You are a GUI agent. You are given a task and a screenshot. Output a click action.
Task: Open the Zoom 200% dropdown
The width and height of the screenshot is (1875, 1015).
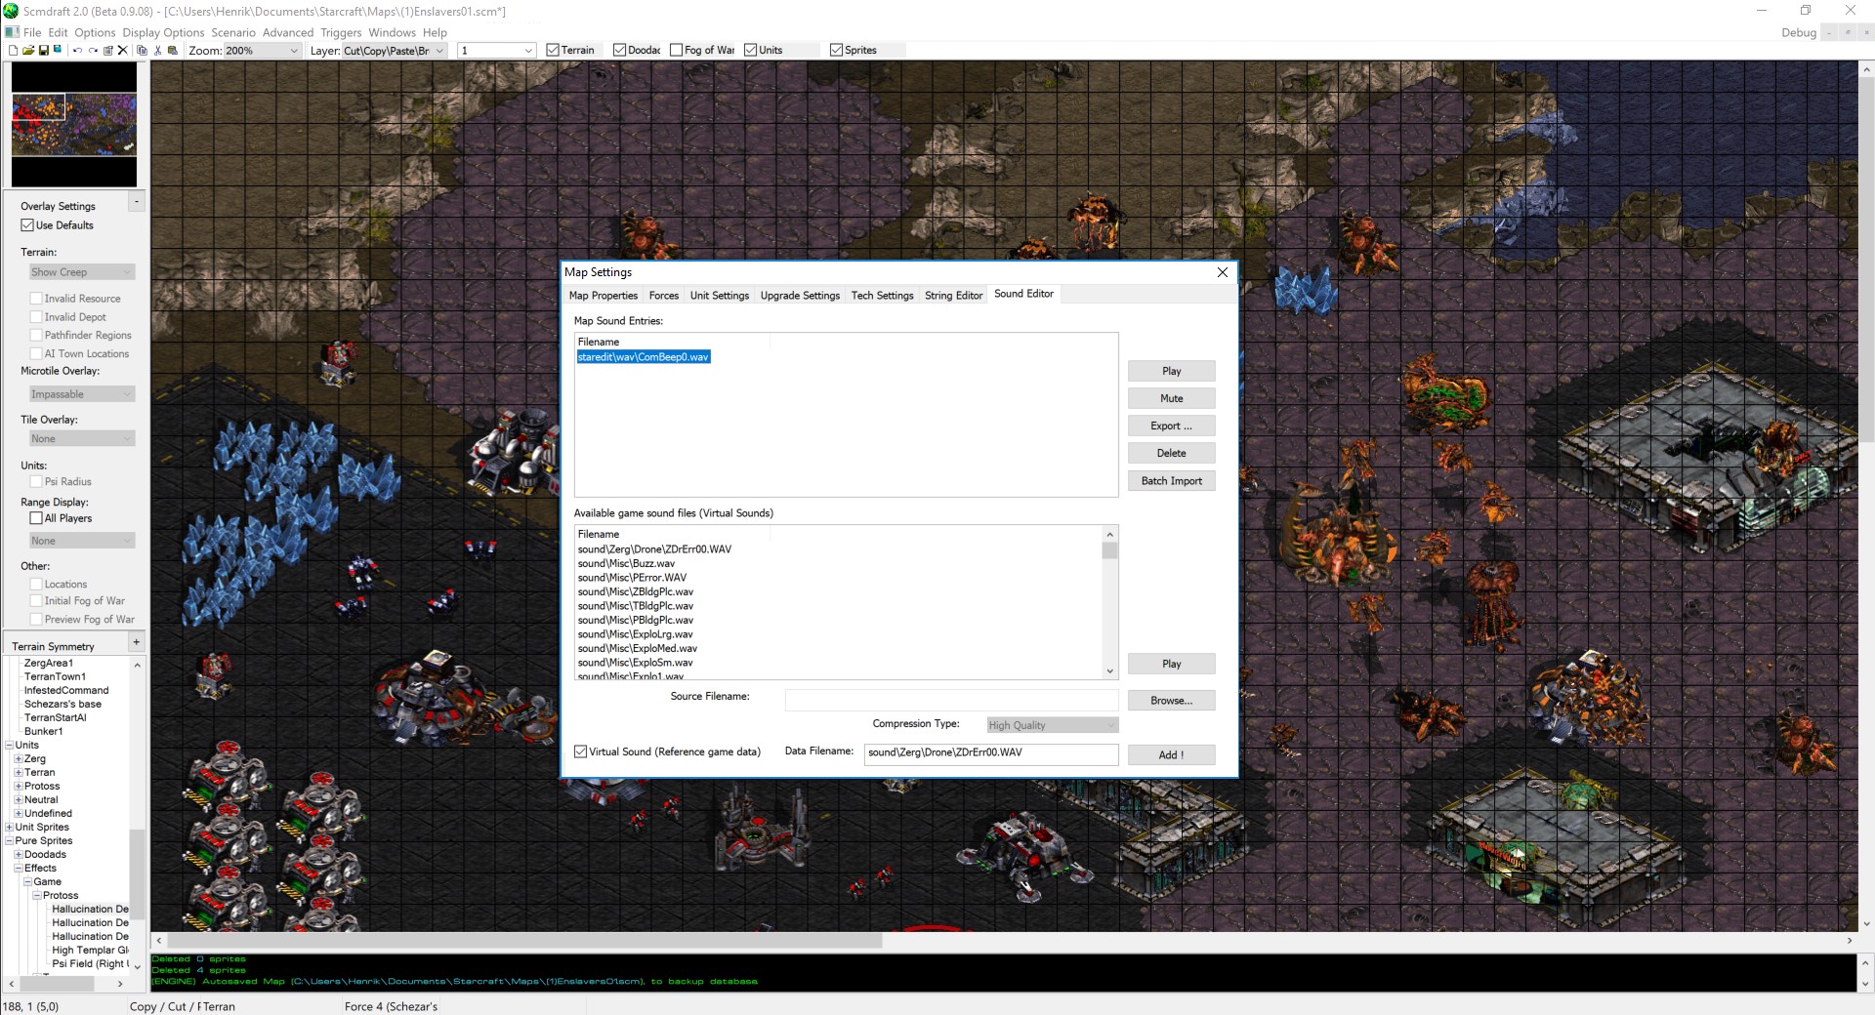293,51
